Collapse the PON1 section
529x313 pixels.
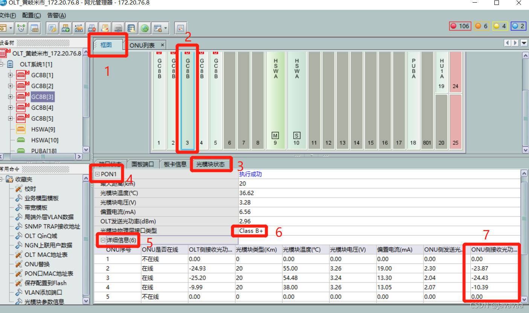point(98,174)
